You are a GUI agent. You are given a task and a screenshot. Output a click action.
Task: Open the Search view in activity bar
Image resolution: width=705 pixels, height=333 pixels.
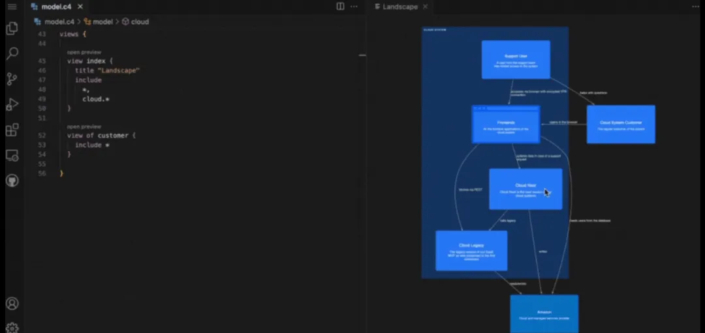pos(12,53)
